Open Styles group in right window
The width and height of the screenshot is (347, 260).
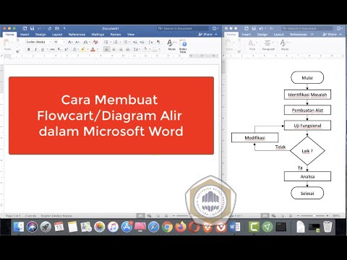pos(285,45)
